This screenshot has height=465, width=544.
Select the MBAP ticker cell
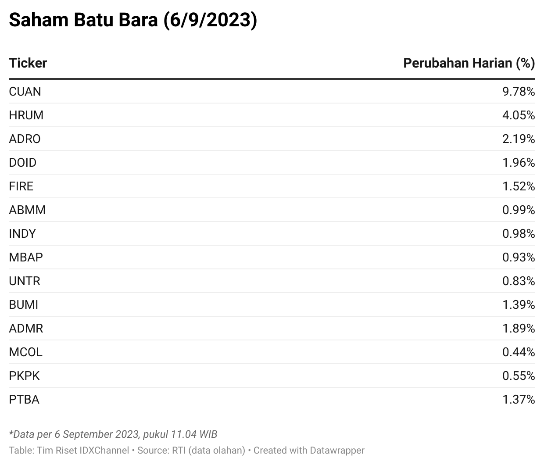click(26, 257)
